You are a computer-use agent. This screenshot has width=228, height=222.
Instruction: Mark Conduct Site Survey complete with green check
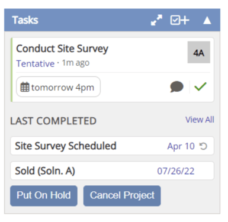200,86
